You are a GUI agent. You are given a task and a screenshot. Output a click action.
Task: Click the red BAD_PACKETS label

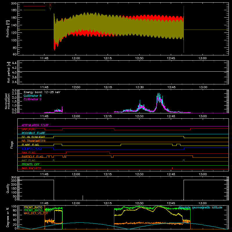click(32, 168)
